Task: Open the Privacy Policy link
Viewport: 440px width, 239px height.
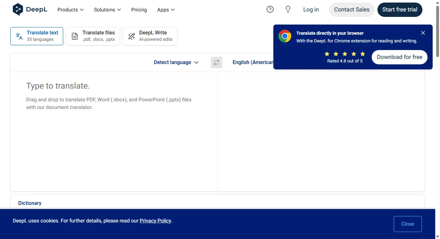Action: point(155,221)
